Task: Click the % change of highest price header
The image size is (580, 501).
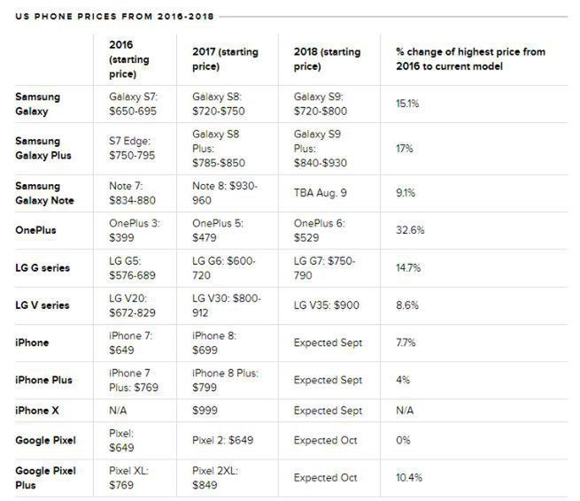Action: click(469, 58)
